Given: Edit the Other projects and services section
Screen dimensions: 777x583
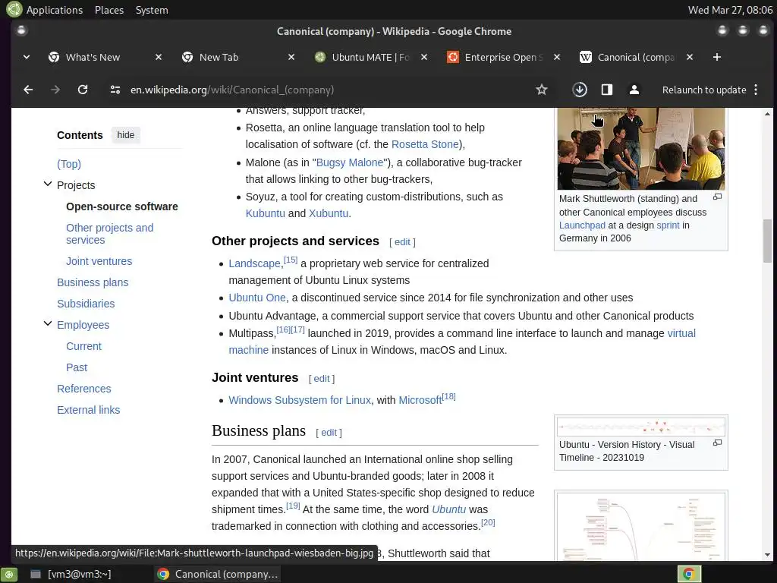Looking at the screenshot, I should (402, 242).
